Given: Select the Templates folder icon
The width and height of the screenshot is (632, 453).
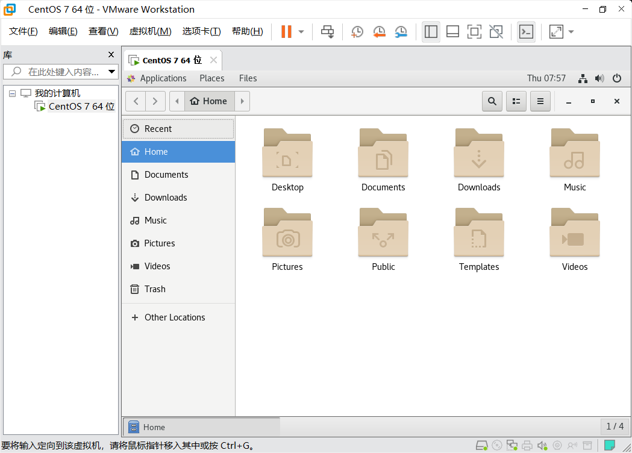Looking at the screenshot, I should click(479, 233).
